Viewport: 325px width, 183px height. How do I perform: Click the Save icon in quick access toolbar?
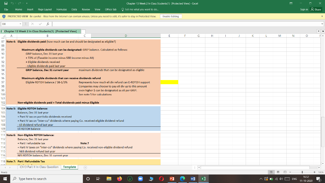tap(6, 3)
